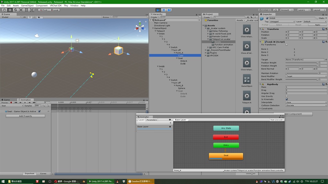Open the Collision Detection dropdown
This screenshot has width=328, height=184.
pos(306,105)
